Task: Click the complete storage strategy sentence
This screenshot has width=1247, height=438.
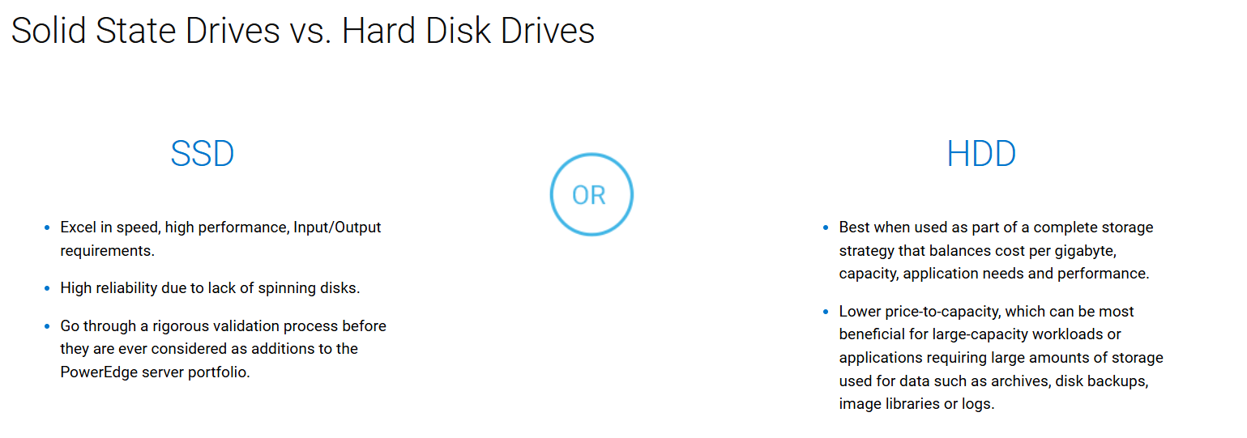Action: 996,250
